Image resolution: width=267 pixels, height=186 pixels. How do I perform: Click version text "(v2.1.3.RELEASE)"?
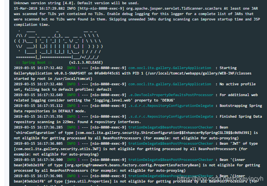click(x=86, y=63)
